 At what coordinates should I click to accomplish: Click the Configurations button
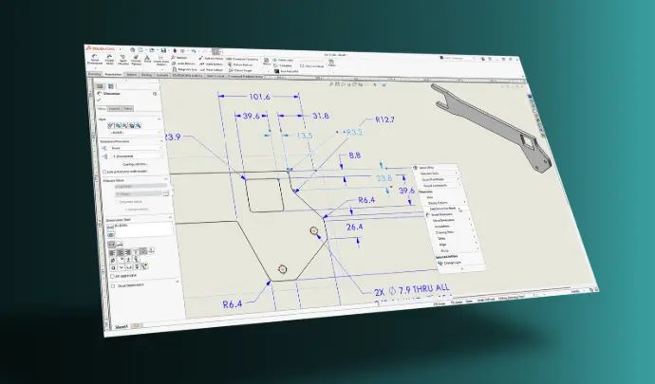click(x=135, y=164)
